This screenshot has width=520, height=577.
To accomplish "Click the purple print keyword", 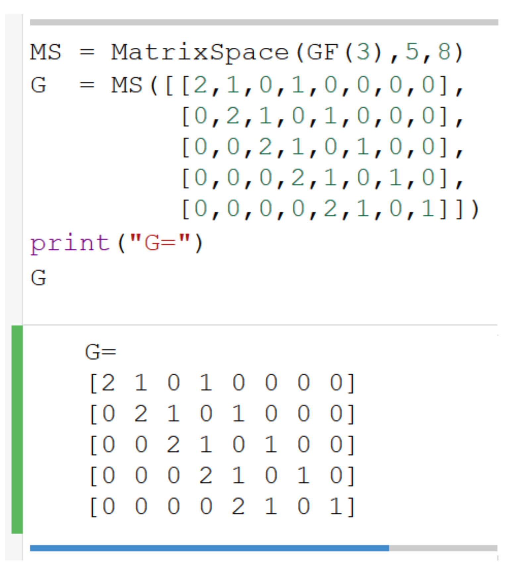I will tap(70, 244).
